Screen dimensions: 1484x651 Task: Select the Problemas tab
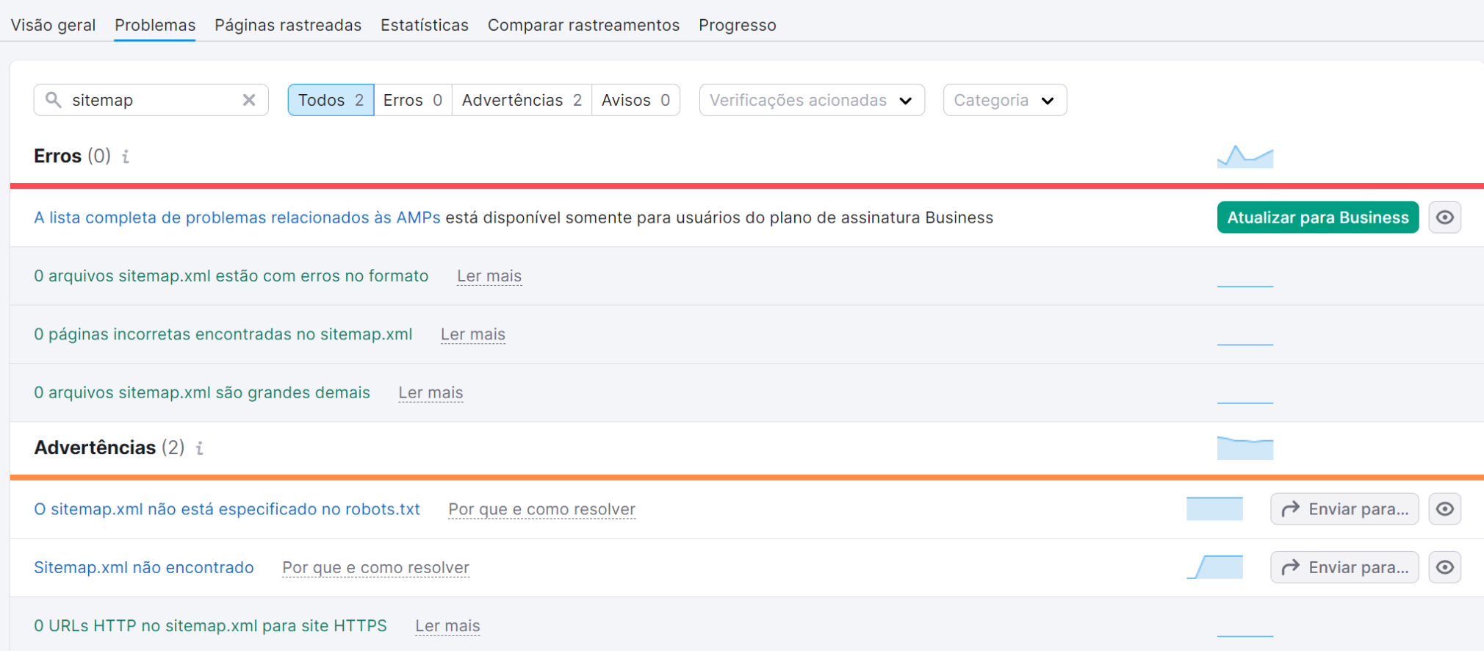click(x=155, y=25)
